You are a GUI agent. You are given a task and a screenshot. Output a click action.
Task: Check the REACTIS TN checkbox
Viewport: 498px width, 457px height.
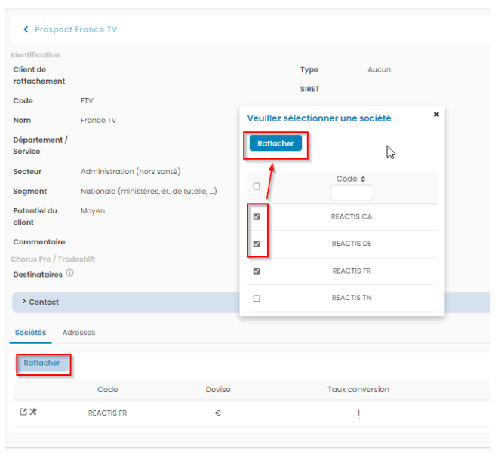[257, 299]
